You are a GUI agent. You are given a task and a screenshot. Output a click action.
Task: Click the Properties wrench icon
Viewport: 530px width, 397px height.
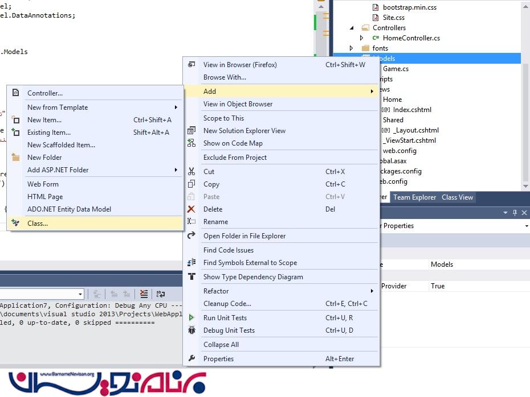point(191,358)
